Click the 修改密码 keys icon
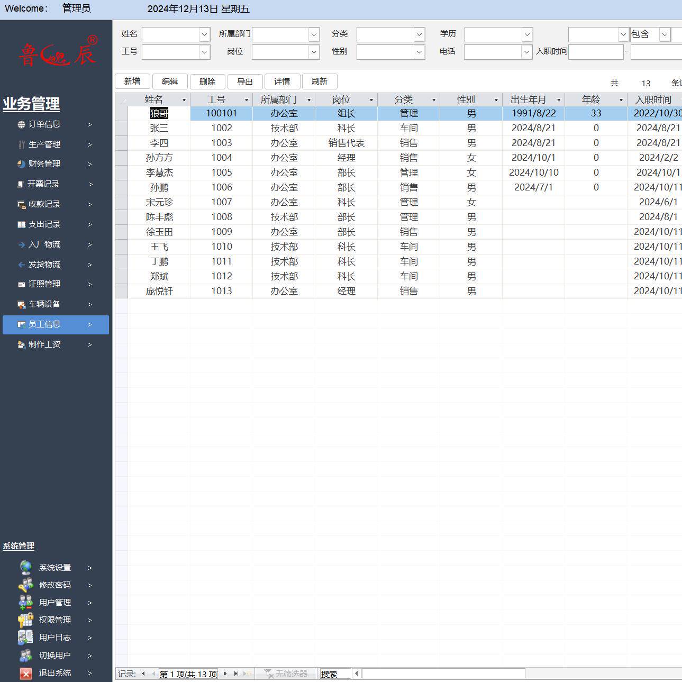682x682 pixels. (x=26, y=585)
